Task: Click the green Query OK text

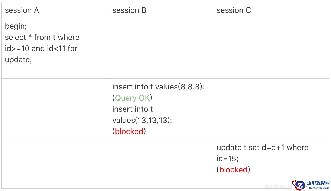Action: coord(132,98)
